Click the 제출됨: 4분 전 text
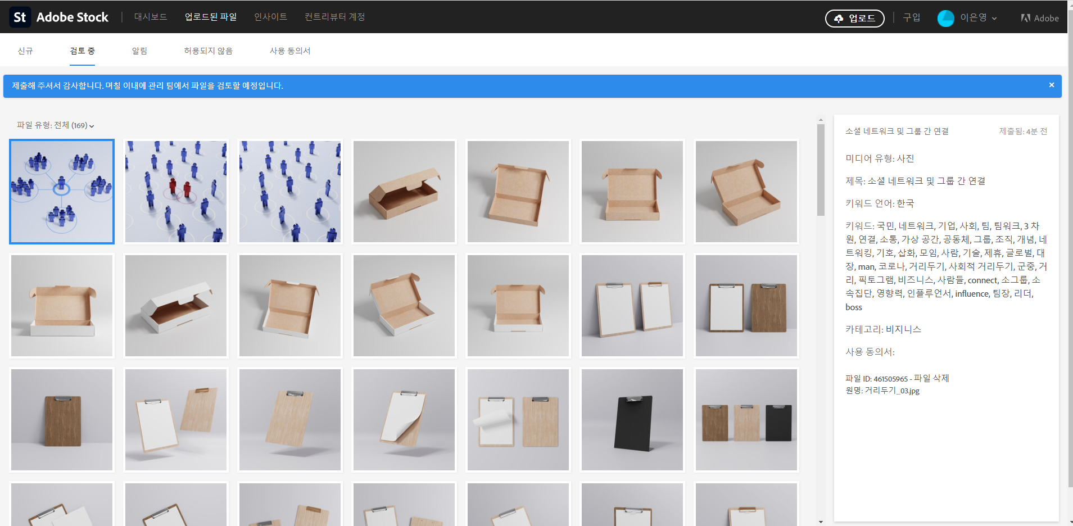 pos(1023,131)
